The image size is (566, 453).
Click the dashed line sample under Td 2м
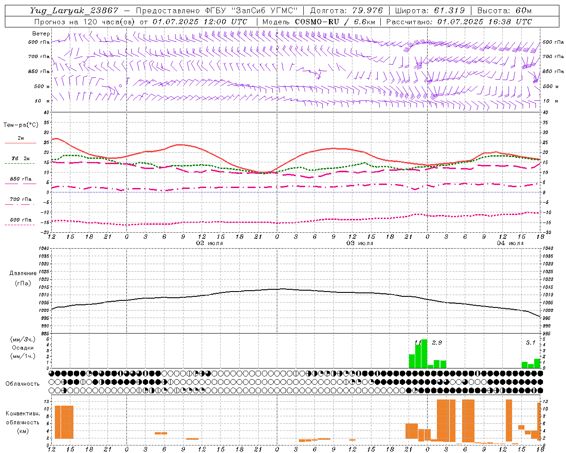[x=20, y=164]
